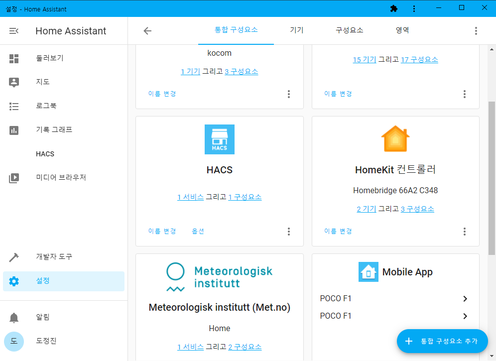Image resolution: width=496 pixels, height=361 pixels.
Task: Open HACS in the sidebar
Action: 64,154
